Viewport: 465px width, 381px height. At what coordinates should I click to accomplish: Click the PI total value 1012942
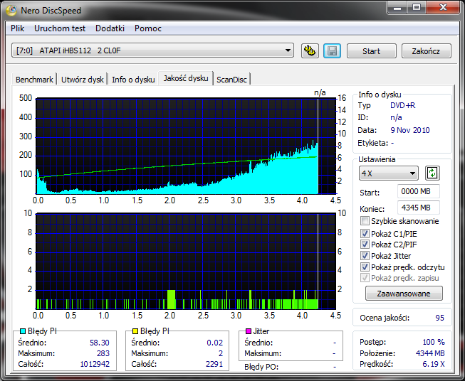[x=95, y=364]
